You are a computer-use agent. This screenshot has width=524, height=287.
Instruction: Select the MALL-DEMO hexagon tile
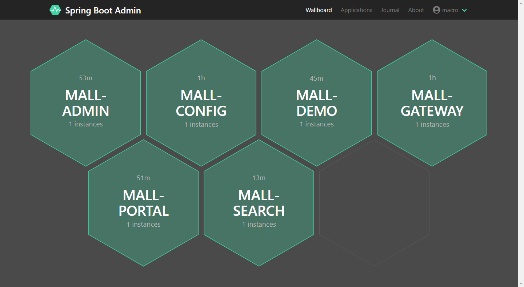(x=317, y=103)
